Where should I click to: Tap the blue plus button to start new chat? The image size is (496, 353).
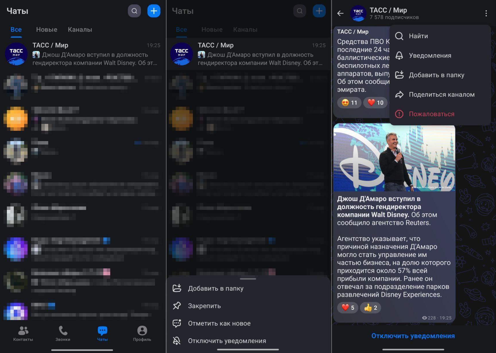coord(154,11)
